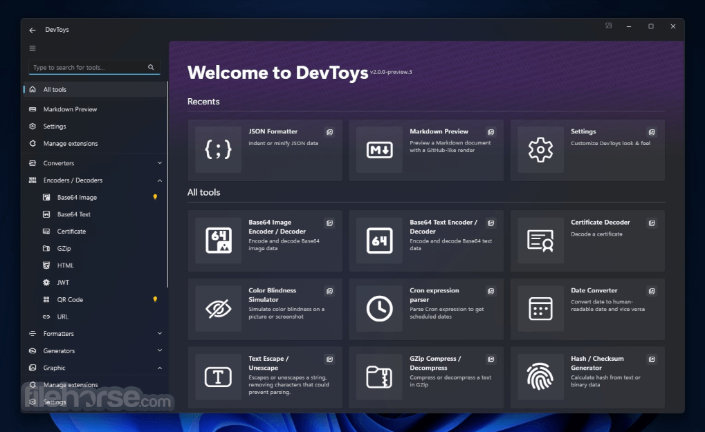Open the GZip Compress zipped folder icon
This screenshot has height=432, width=705.
coord(379,377)
